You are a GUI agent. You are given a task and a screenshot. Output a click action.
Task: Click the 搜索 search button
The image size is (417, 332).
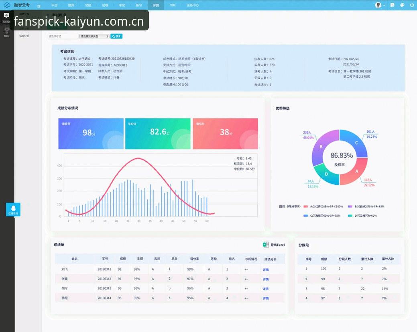tap(116, 36)
